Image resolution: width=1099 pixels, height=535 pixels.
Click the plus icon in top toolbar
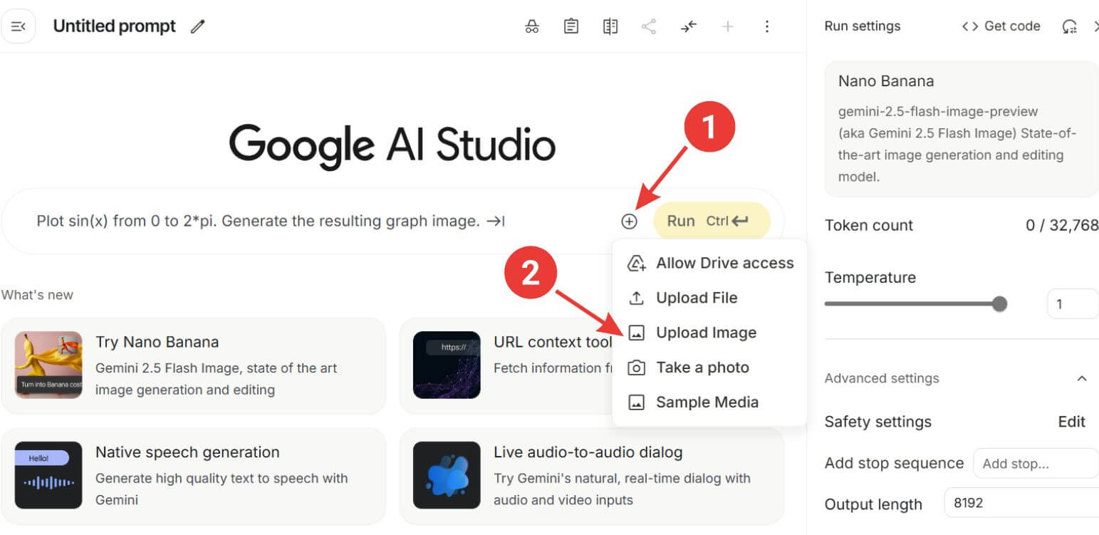pos(727,27)
